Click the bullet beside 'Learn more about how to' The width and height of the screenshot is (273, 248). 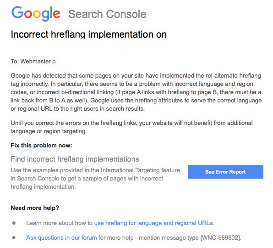click(14, 223)
